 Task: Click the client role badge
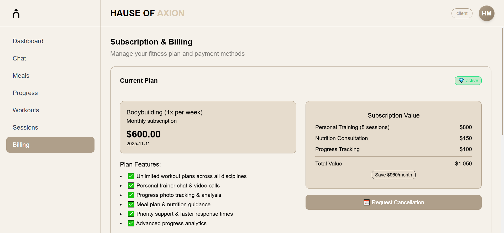click(x=462, y=13)
